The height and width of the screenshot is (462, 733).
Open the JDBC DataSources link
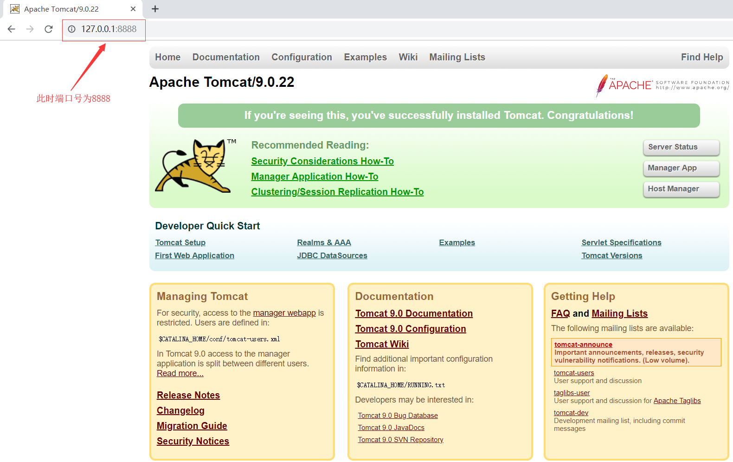(x=332, y=255)
